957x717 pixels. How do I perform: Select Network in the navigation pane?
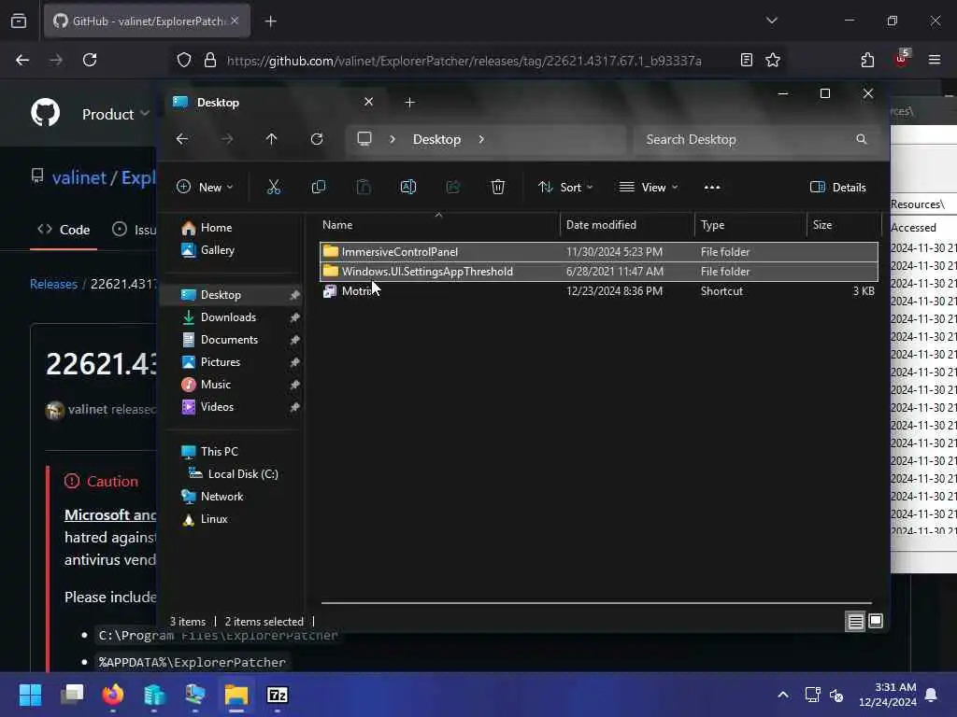point(221,497)
